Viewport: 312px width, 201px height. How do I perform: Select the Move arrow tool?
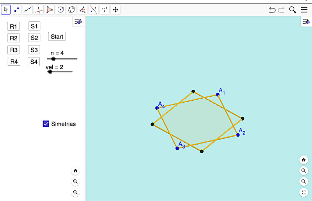coord(6,10)
